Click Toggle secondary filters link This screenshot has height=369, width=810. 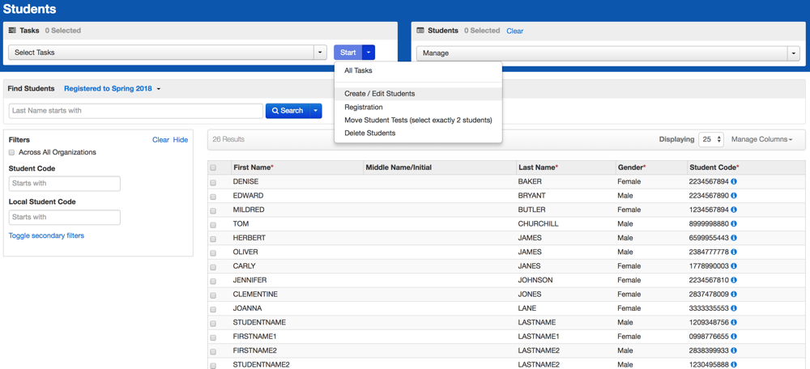tap(46, 236)
